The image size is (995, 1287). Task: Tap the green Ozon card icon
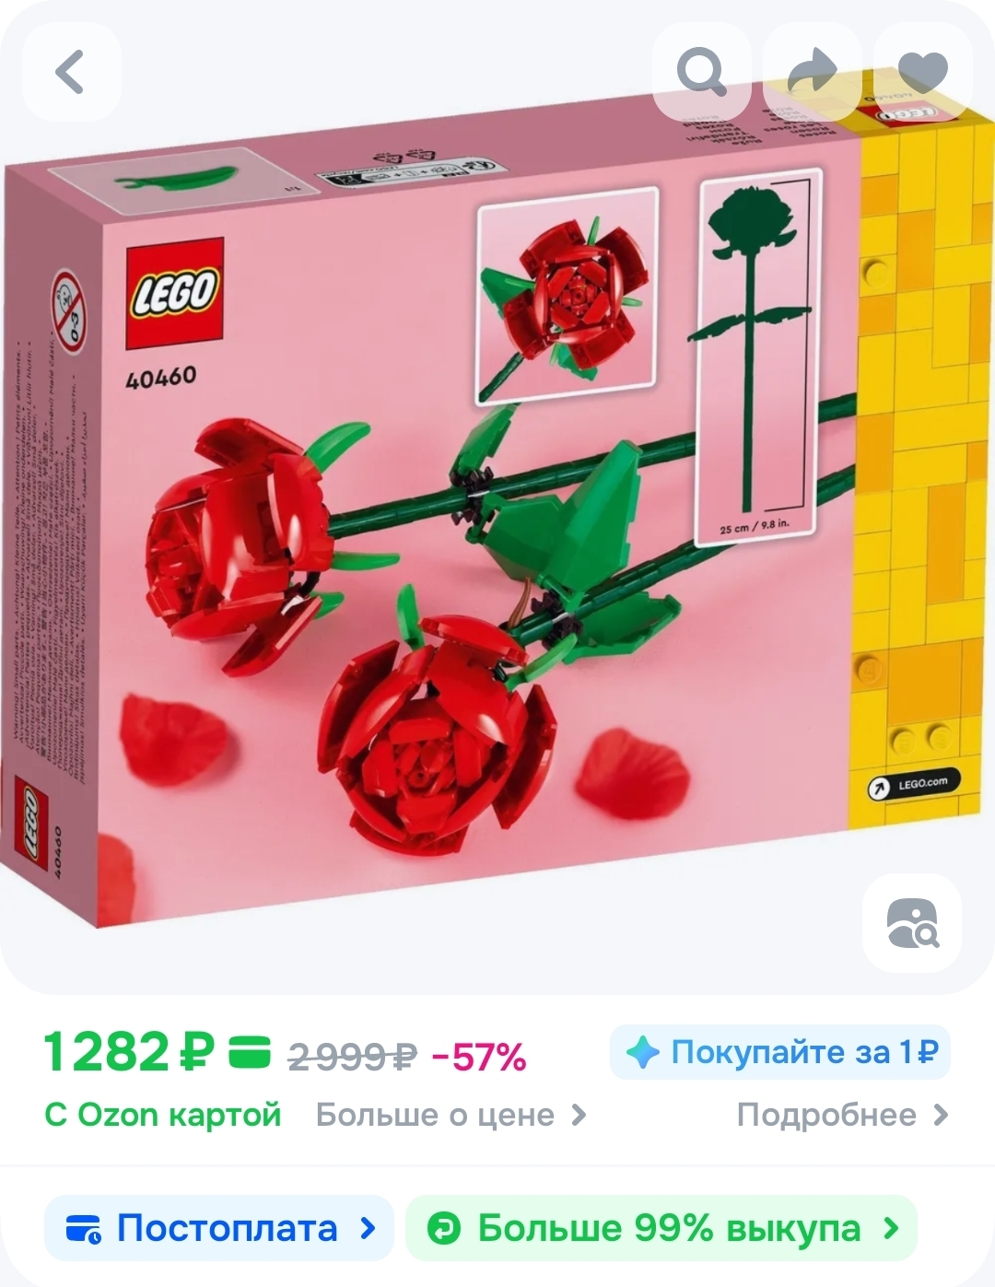coord(249,1052)
